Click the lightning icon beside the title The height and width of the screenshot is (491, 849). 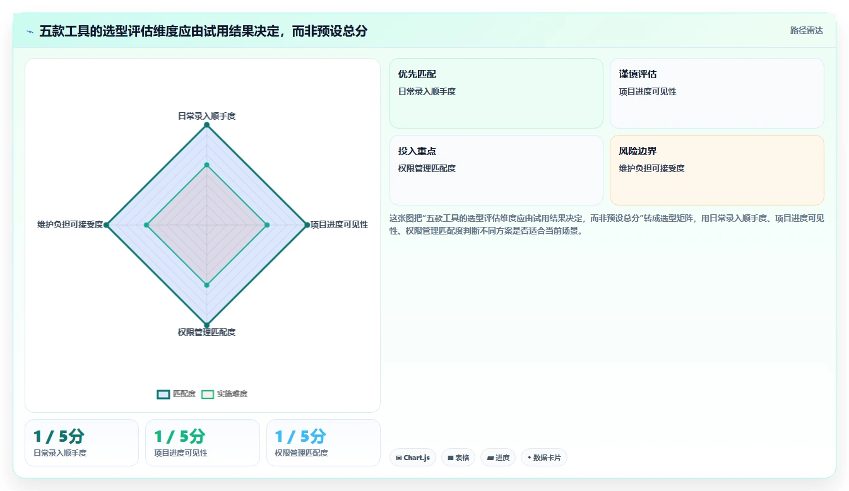tap(30, 32)
